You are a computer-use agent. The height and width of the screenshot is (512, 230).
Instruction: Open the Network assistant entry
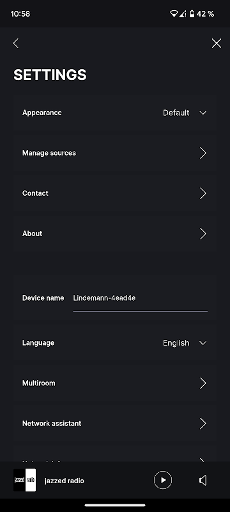pyautogui.click(x=114, y=424)
